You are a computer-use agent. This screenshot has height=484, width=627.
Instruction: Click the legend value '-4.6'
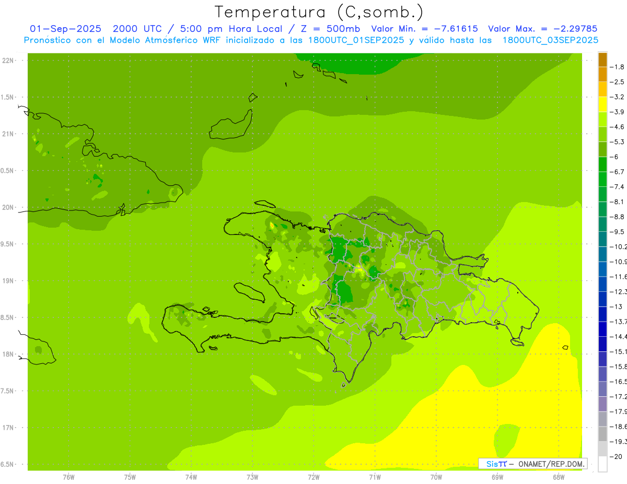point(617,127)
